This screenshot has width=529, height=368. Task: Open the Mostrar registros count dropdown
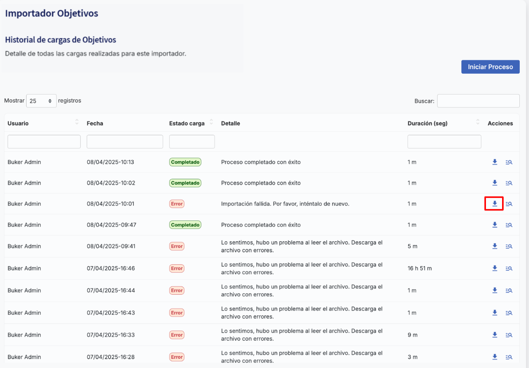click(41, 101)
